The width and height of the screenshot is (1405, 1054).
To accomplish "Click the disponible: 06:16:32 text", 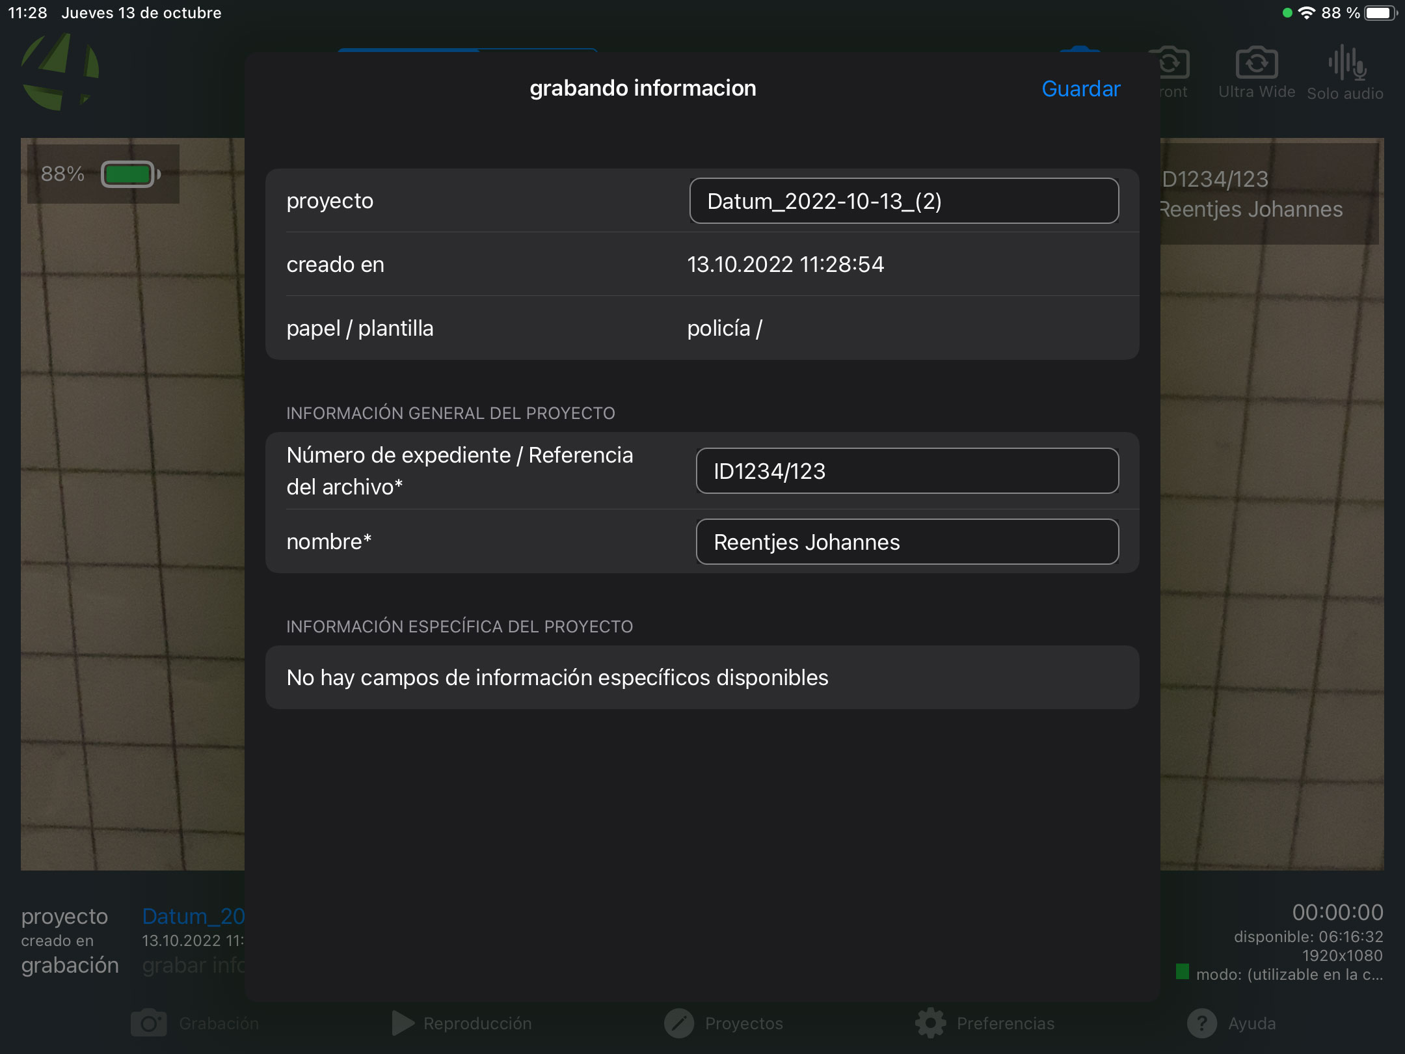I will pos(1308,937).
